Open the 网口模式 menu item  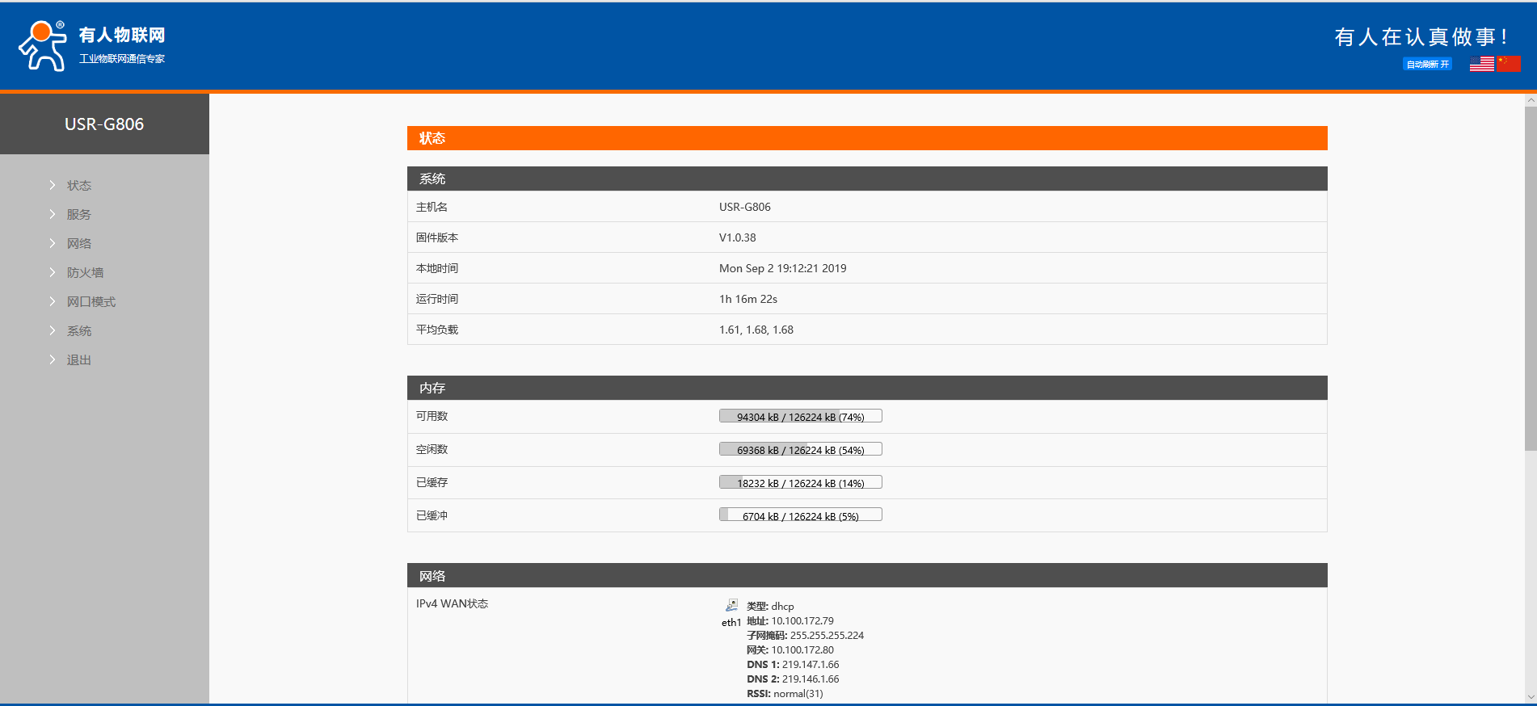pos(91,302)
